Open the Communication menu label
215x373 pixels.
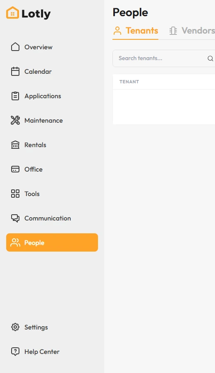(x=48, y=218)
